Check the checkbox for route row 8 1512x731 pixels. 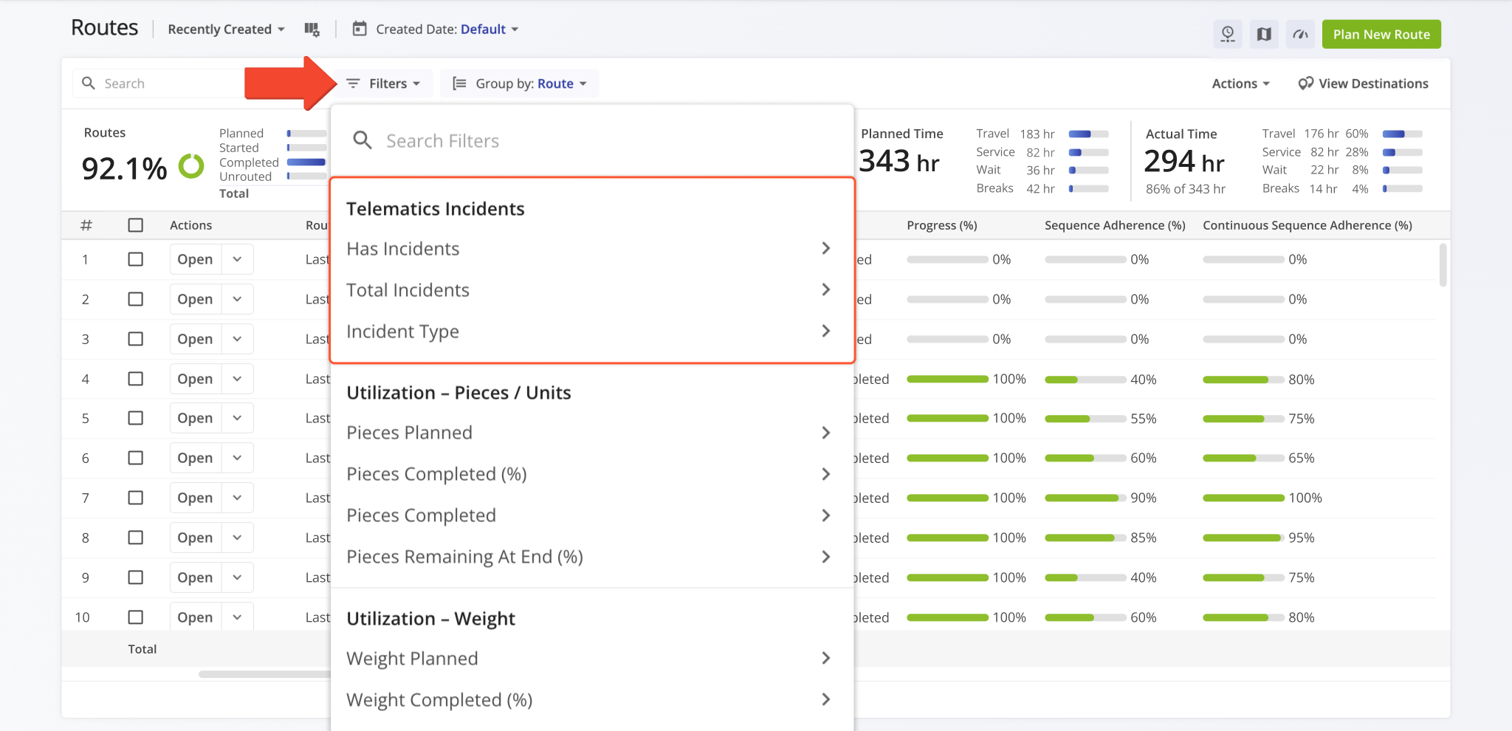coord(136,538)
